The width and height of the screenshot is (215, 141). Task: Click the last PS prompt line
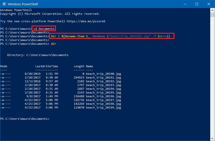(25, 119)
